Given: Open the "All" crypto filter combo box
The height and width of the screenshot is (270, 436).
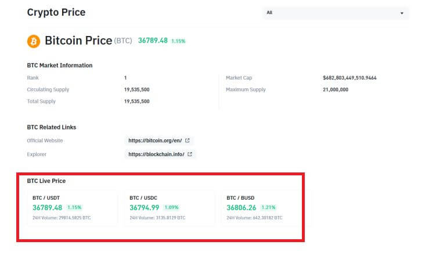Looking at the screenshot, I should pyautogui.click(x=335, y=13).
